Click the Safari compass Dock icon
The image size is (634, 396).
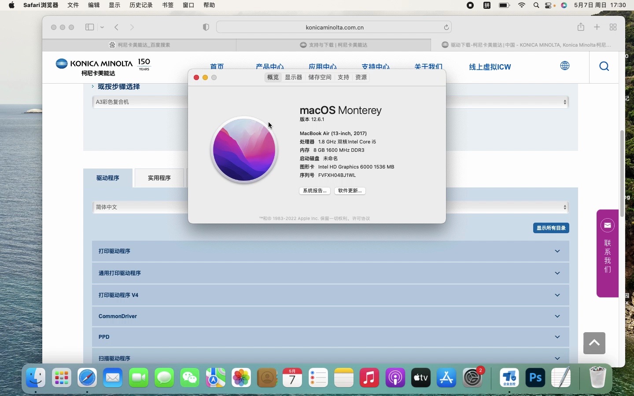tap(87, 378)
